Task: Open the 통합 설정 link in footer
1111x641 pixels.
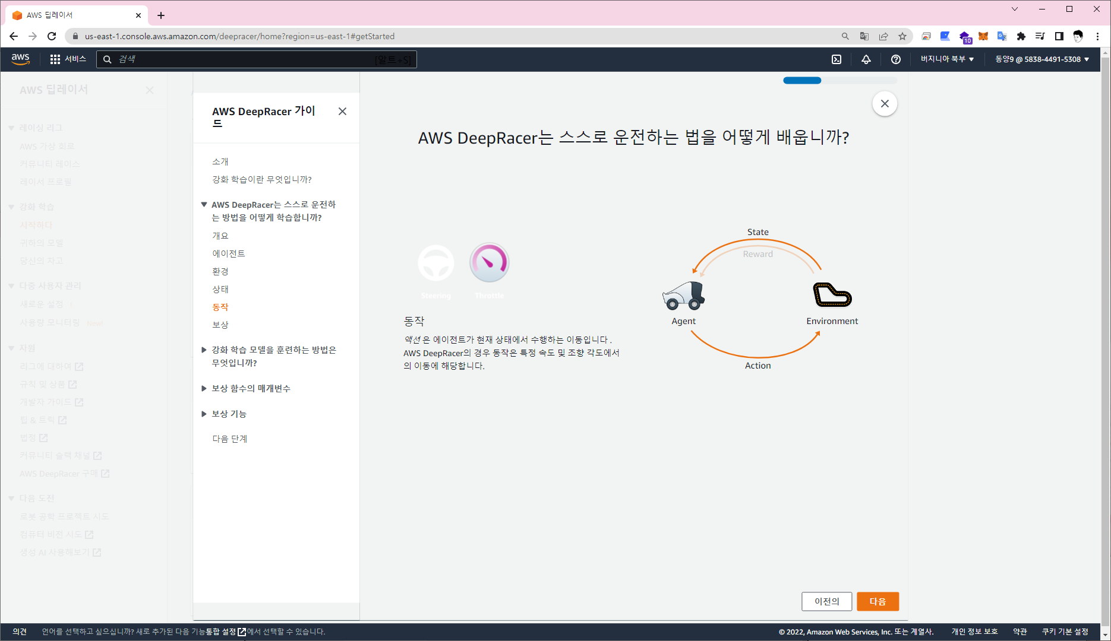Action: pyautogui.click(x=226, y=632)
